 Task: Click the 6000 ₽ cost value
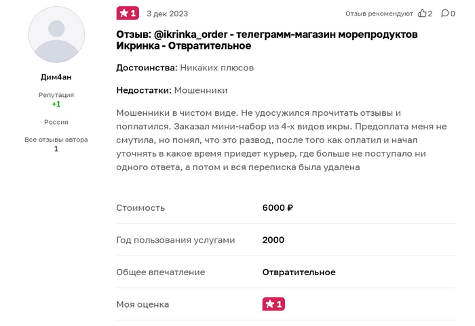[278, 207]
